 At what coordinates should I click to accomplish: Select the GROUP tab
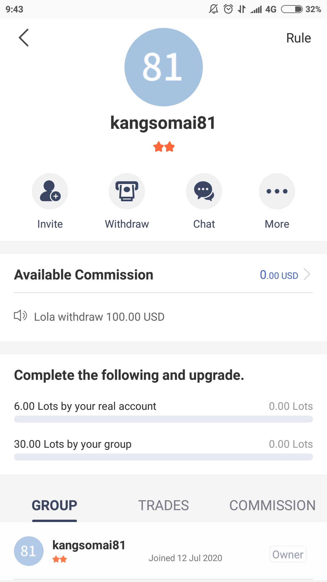(x=54, y=505)
